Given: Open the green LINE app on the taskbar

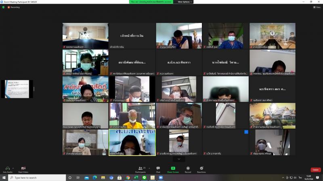Looking at the screenshot, I should (x=144, y=177).
